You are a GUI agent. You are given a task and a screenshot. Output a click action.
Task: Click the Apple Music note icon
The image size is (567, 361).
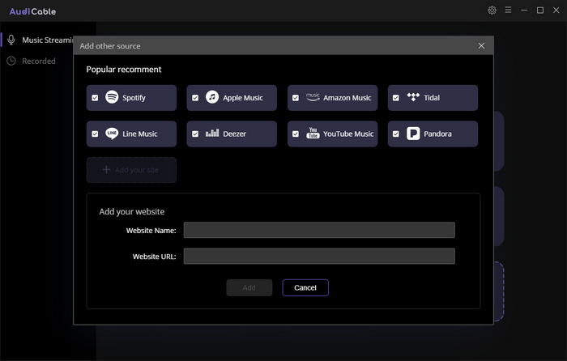(x=212, y=97)
